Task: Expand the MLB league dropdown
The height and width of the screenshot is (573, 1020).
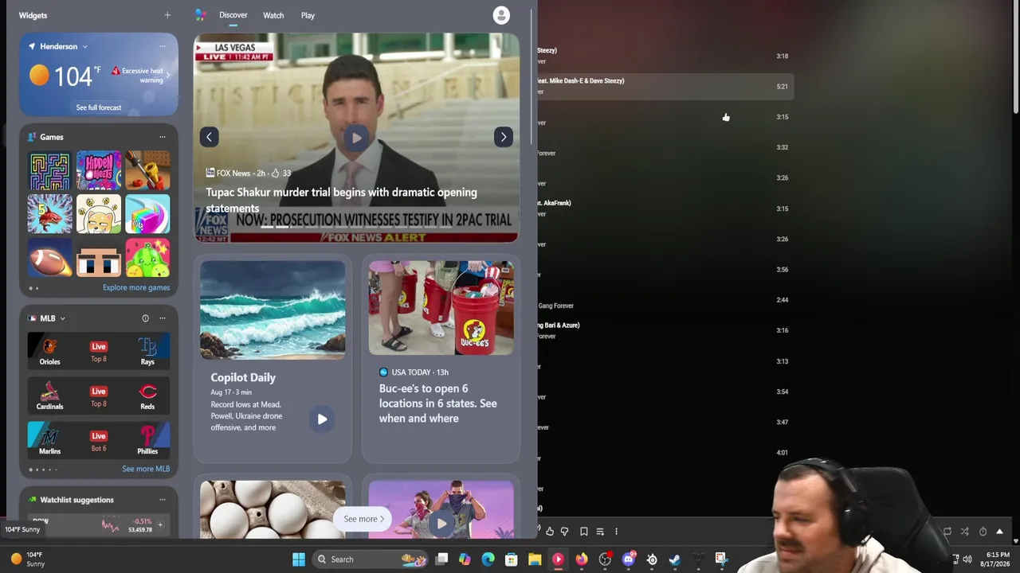Action: (62, 319)
